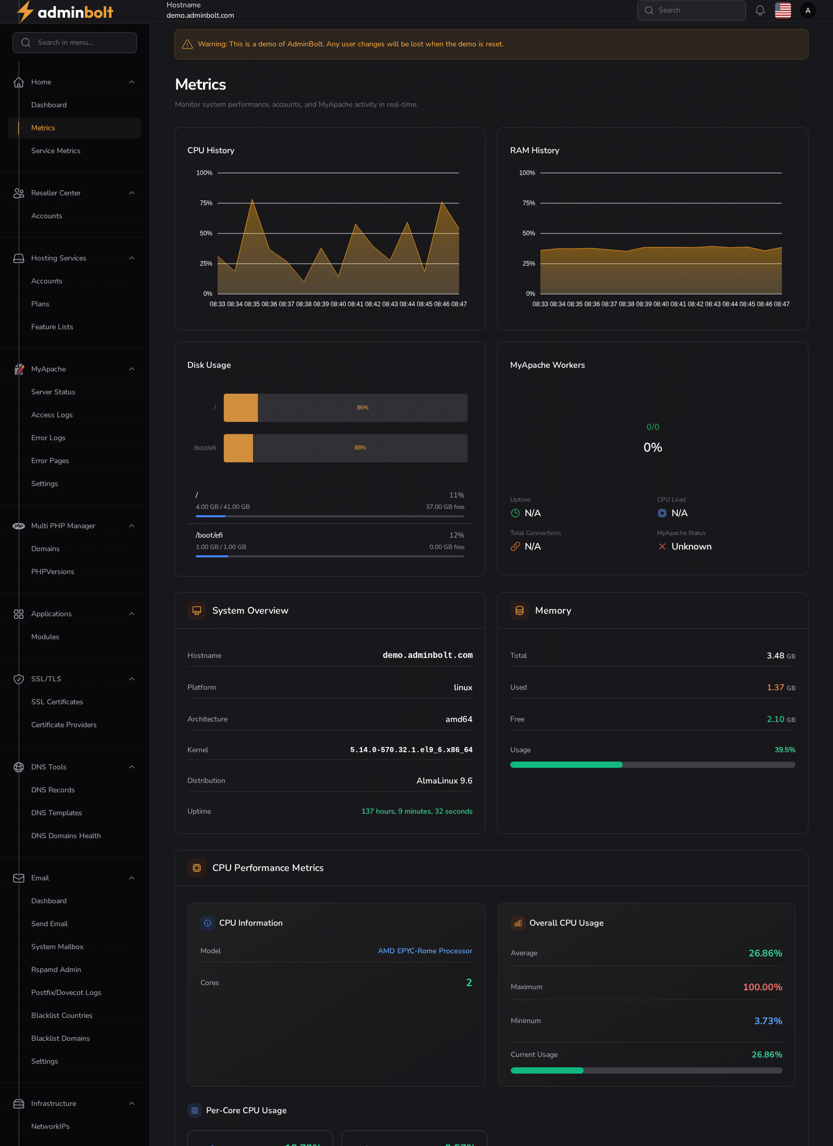Click the DNS Tools globe icon
The image size is (833, 1146).
[19, 767]
